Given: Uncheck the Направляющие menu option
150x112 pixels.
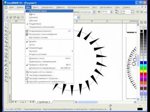Looking at the screenshot, I should (49, 48).
